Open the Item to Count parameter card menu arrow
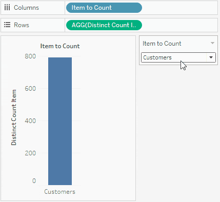Screen dimensions: 220x202 pyautogui.click(x=212, y=43)
